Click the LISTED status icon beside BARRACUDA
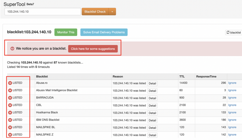The height and width of the screenshot is (140, 242). click(x=10, y=98)
